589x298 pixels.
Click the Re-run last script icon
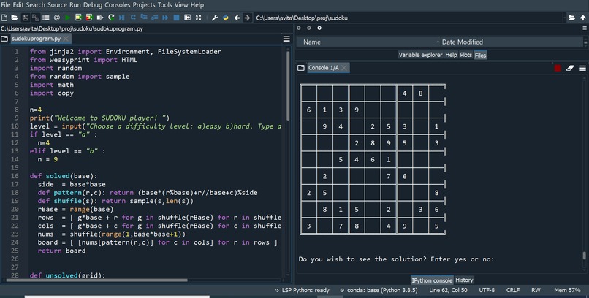tap(111, 18)
